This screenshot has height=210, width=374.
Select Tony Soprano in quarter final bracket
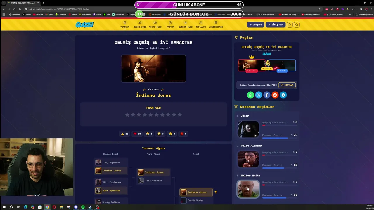pos(111,162)
